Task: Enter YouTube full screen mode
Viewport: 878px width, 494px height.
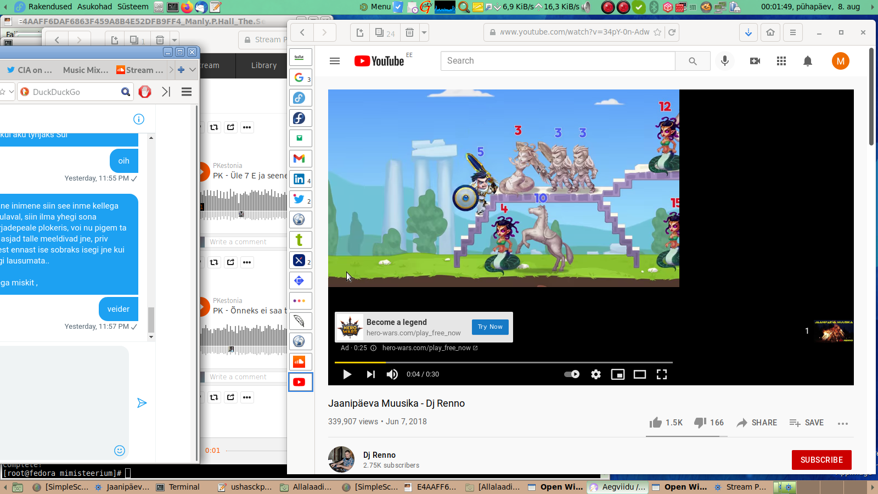Action: 662,374
